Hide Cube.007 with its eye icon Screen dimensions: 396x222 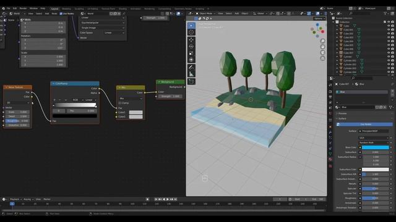[389, 53]
